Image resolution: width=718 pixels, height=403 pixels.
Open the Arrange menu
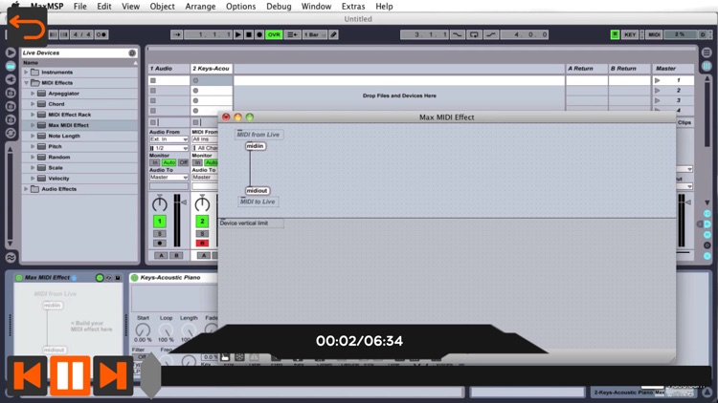(x=200, y=7)
